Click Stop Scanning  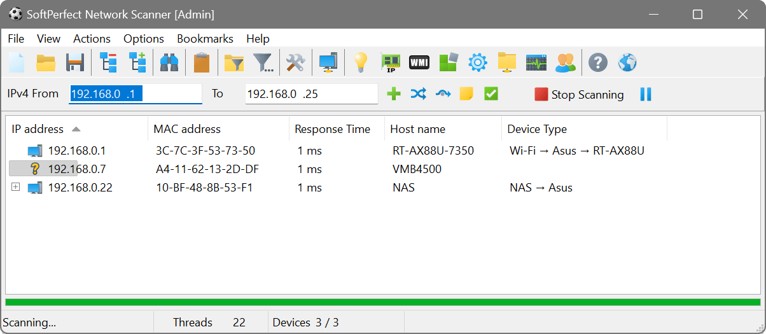point(579,95)
